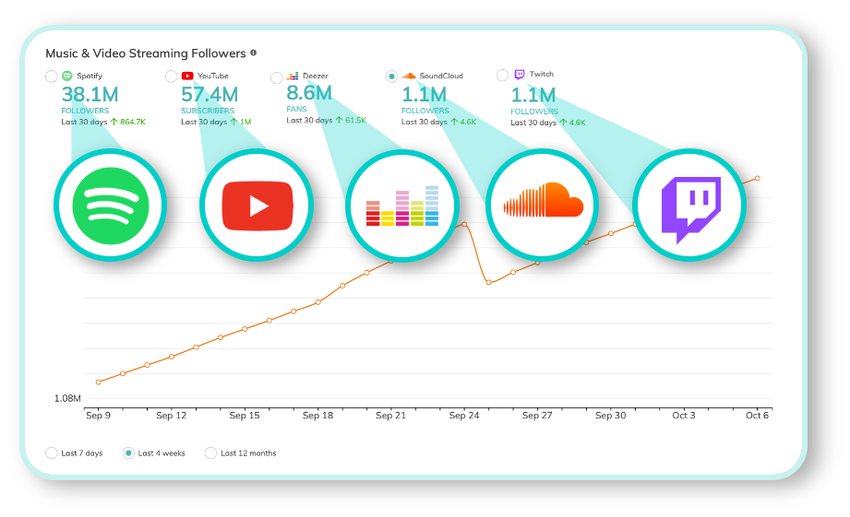The height and width of the screenshot is (517, 850).
Task: Click the large Spotify logo circle
Action: [x=111, y=206]
